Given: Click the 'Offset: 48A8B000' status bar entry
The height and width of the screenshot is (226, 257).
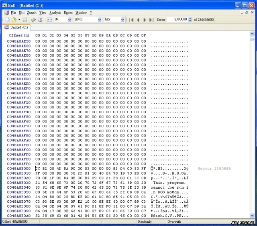Looking at the screenshot, I should tap(15, 222).
